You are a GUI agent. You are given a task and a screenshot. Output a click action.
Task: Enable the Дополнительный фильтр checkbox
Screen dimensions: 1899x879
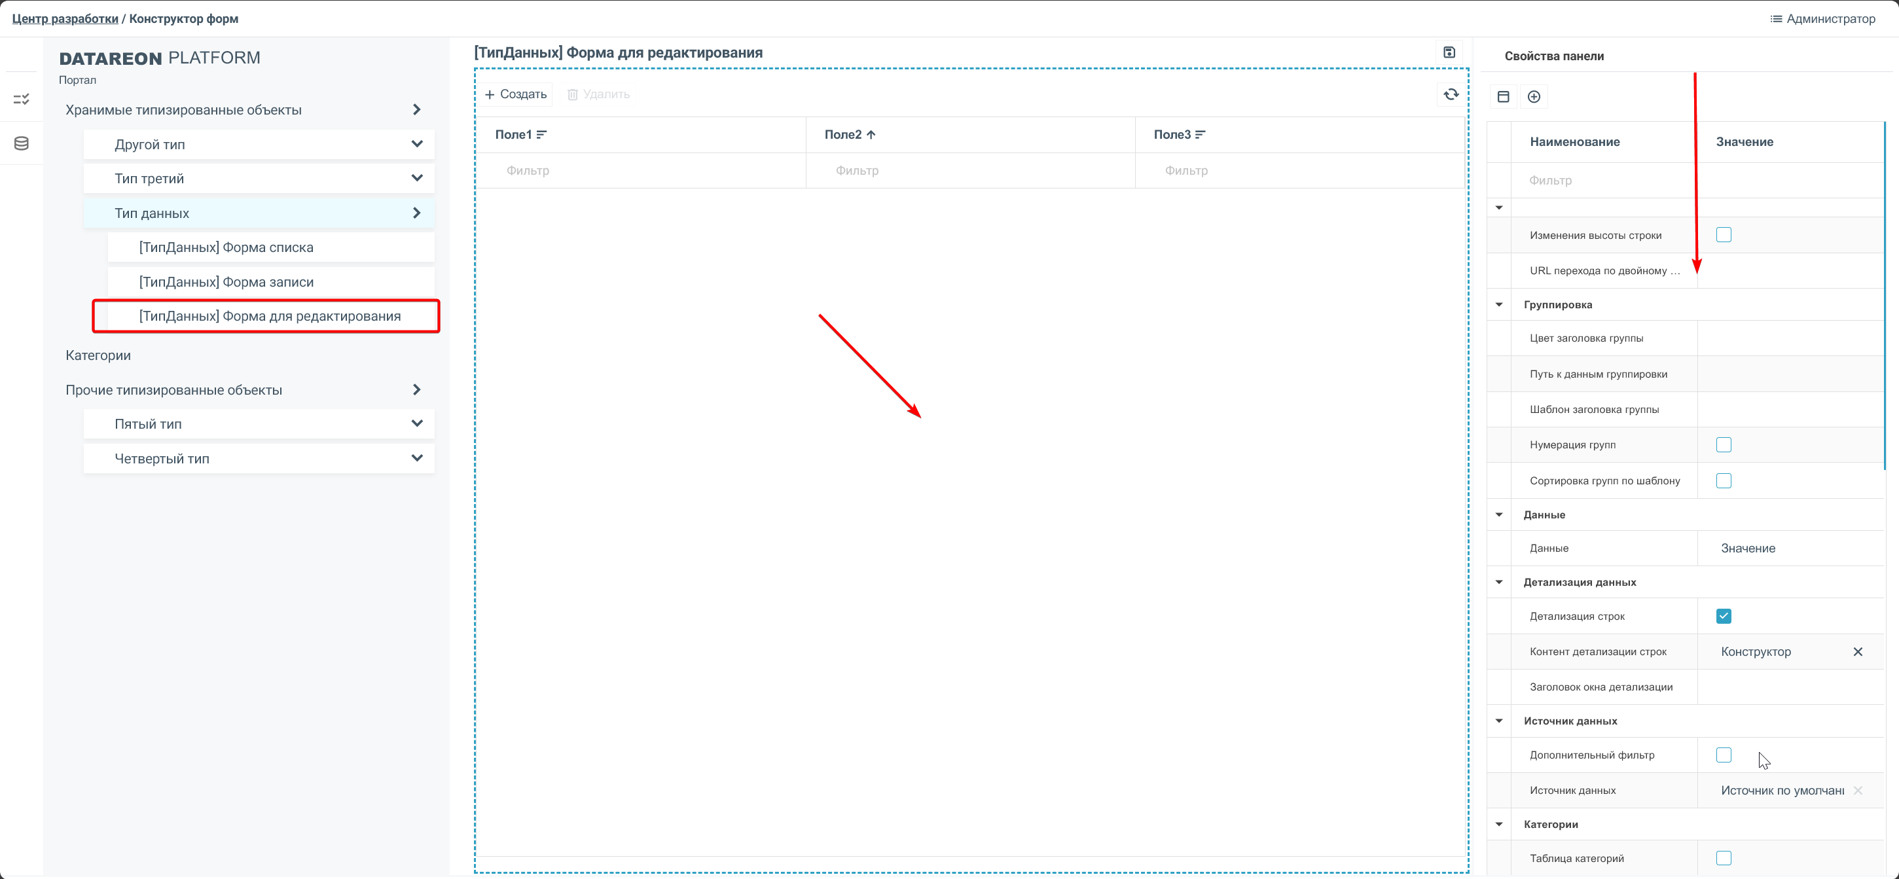click(1723, 755)
